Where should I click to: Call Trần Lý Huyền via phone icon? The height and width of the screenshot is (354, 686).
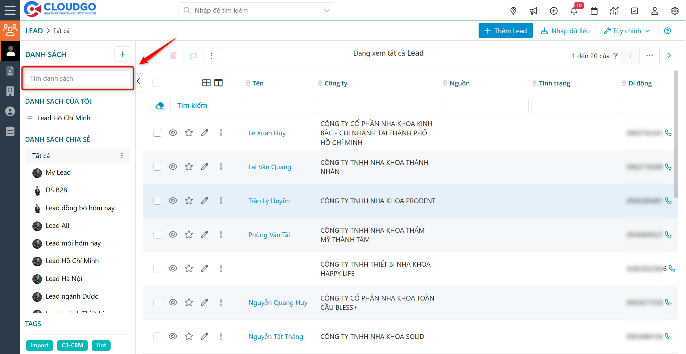tap(668, 201)
